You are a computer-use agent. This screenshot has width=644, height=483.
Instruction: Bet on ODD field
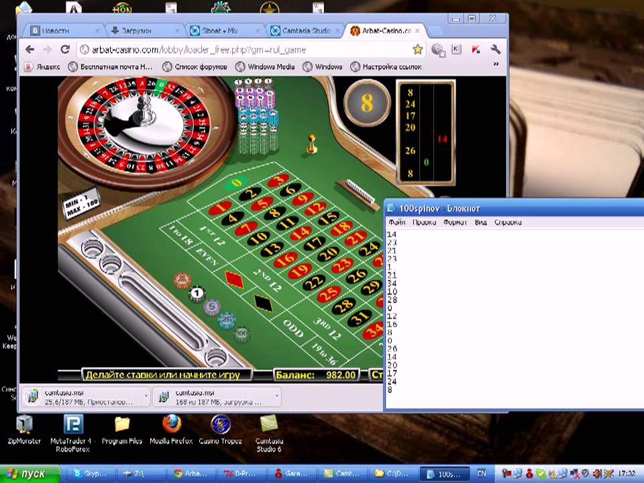click(x=293, y=328)
